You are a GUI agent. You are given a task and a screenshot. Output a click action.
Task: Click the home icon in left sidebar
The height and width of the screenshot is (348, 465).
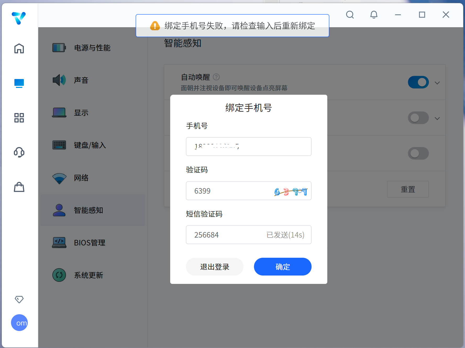19,48
